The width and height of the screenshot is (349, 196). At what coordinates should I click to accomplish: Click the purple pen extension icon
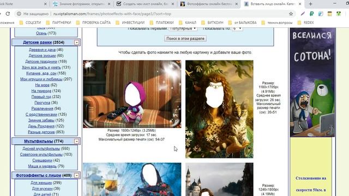pos(303,14)
